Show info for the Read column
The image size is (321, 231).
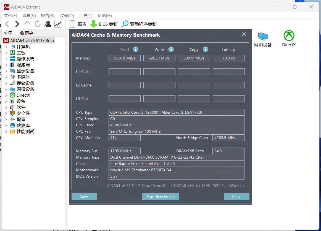click(136, 49)
